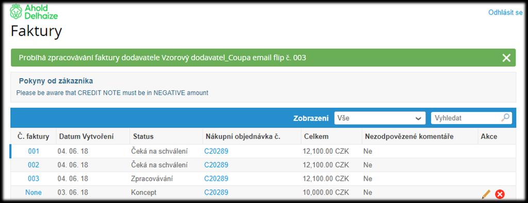Open purchase order C20289 for invoice 001
Screen dimensions: 528x203
(216, 151)
